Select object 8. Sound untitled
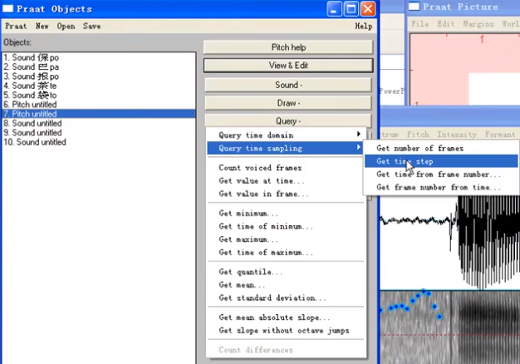 pyautogui.click(x=99, y=123)
